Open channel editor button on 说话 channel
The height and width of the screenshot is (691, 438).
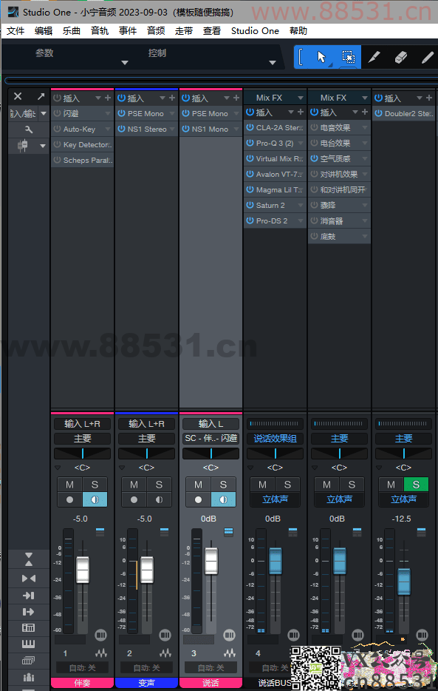[229, 635]
